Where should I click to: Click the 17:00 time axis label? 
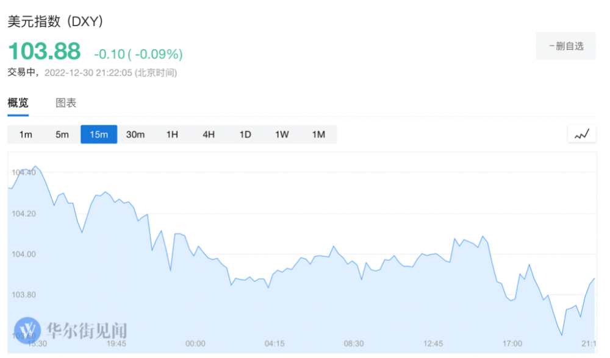[512, 343]
